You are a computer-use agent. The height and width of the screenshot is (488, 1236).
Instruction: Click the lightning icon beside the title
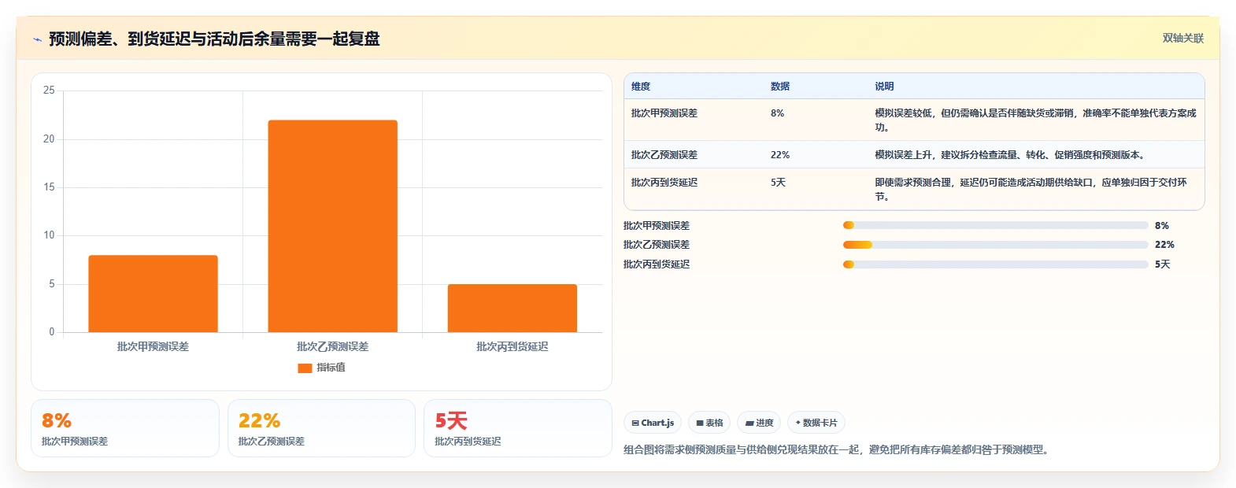point(37,39)
